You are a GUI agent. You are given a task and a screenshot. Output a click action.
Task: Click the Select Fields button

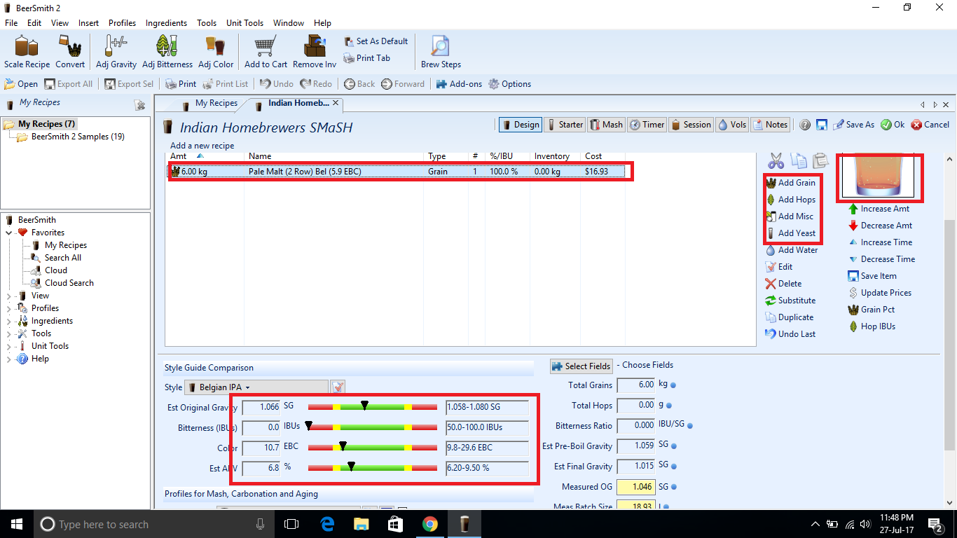pyautogui.click(x=581, y=366)
